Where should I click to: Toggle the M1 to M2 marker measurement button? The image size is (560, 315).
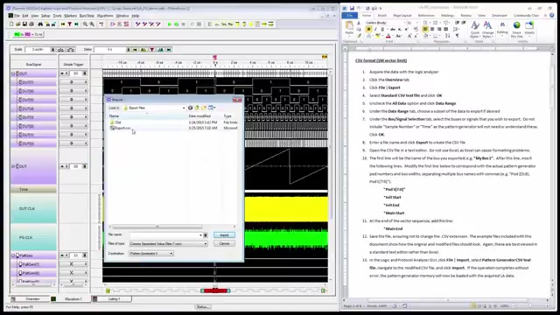click(28, 34)
